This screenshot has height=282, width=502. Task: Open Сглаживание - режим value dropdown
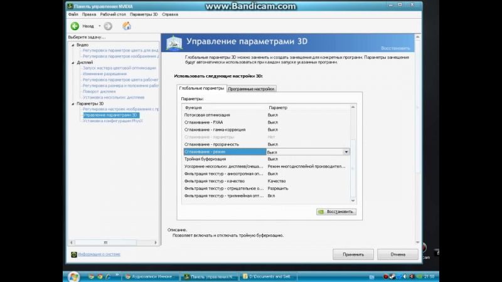[x=346, y=152]
